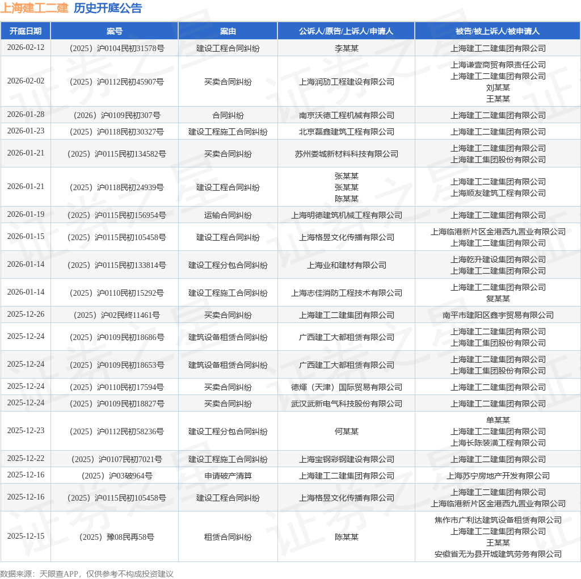Select date cell 2026-02-12
Viewport: 581px width, 579px height.
(26, 48)
